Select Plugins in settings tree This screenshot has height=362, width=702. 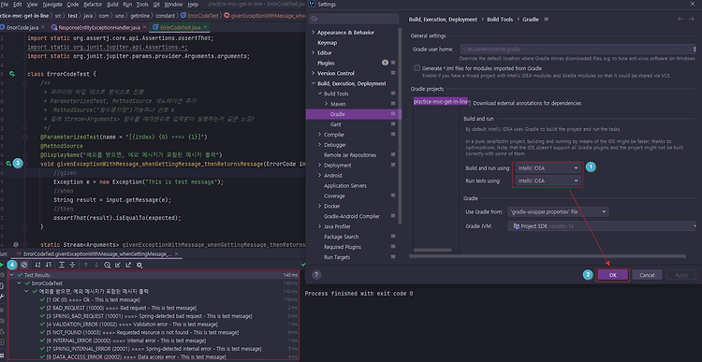point(326,63)
